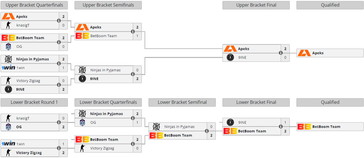
Task: Open BetBoom Team link in lower Qualified slot
Action: [x=326, y=127]
